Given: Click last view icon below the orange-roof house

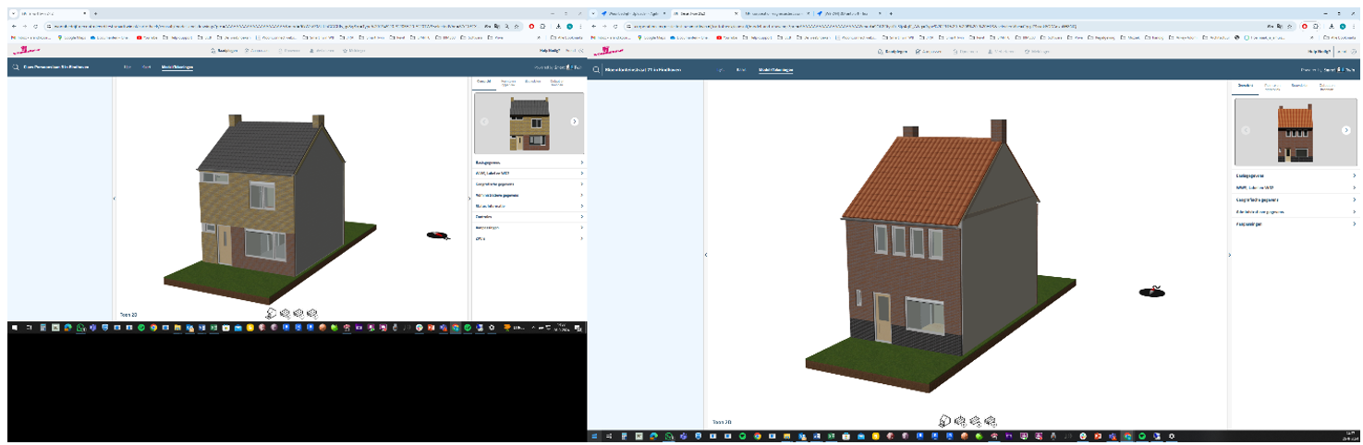Looking at the screenshot, I should (991, 420).
